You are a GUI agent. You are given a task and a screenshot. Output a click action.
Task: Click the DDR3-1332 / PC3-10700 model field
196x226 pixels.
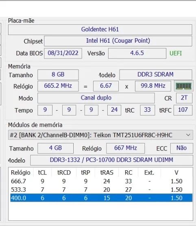pyautogui.click(x=112, y=160)
